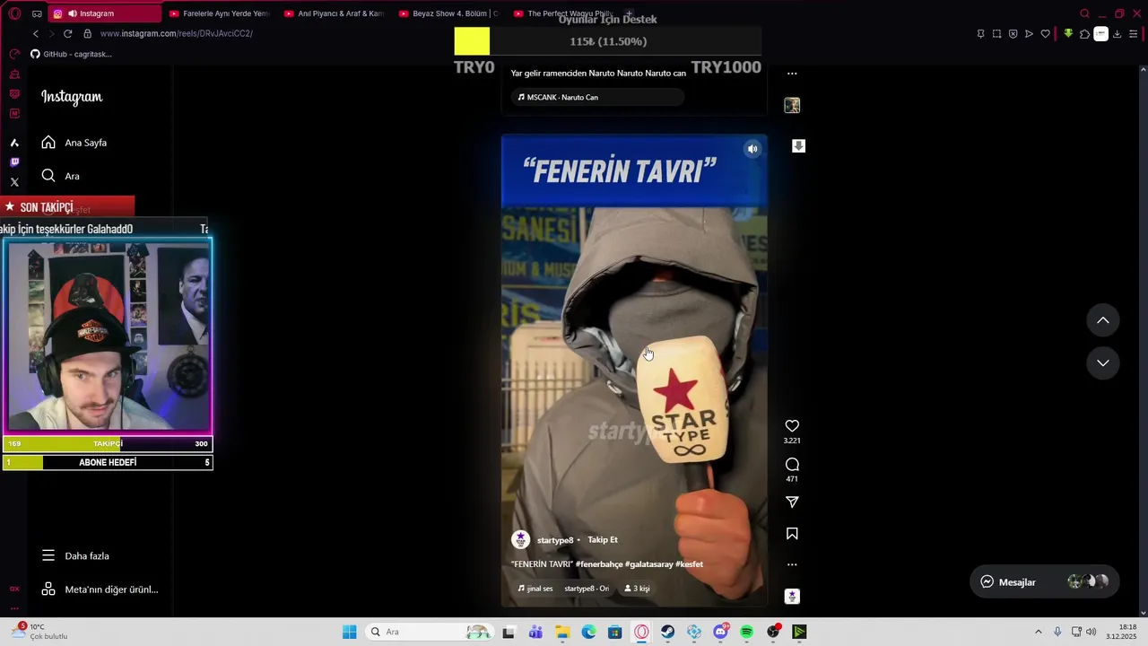Click the Instagram logo in the sidebar
This screenshot has width=1148, height=646.
(72, 97)
